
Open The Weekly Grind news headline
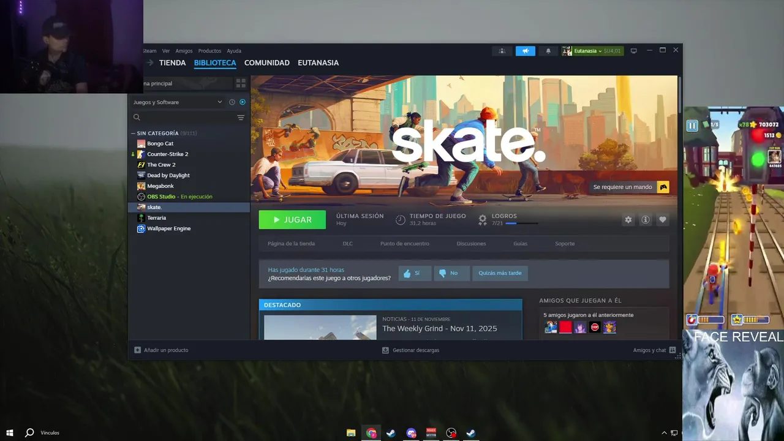[440, 328]
